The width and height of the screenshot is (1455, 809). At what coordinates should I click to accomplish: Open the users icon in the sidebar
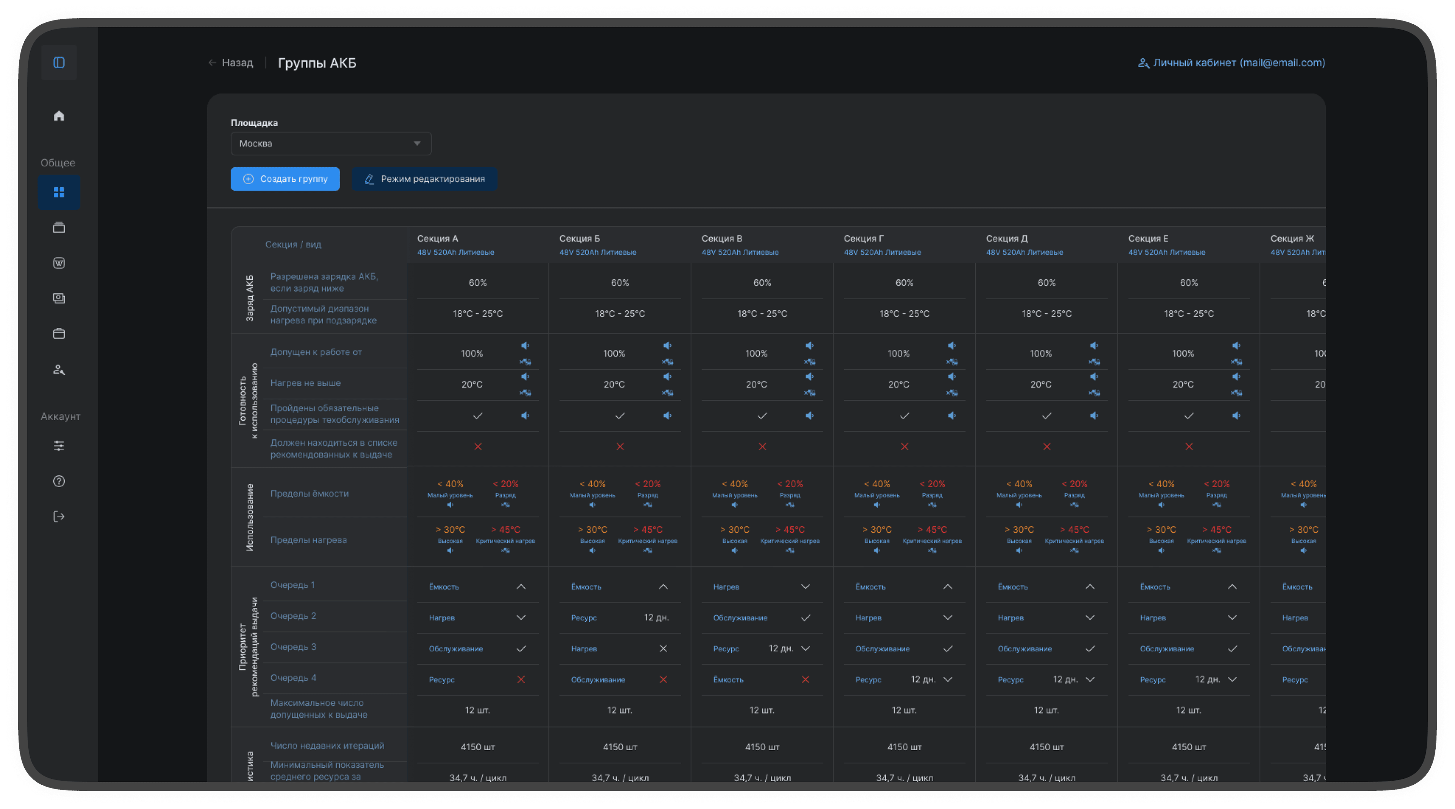pyautogui.click(x=59, y=369)
